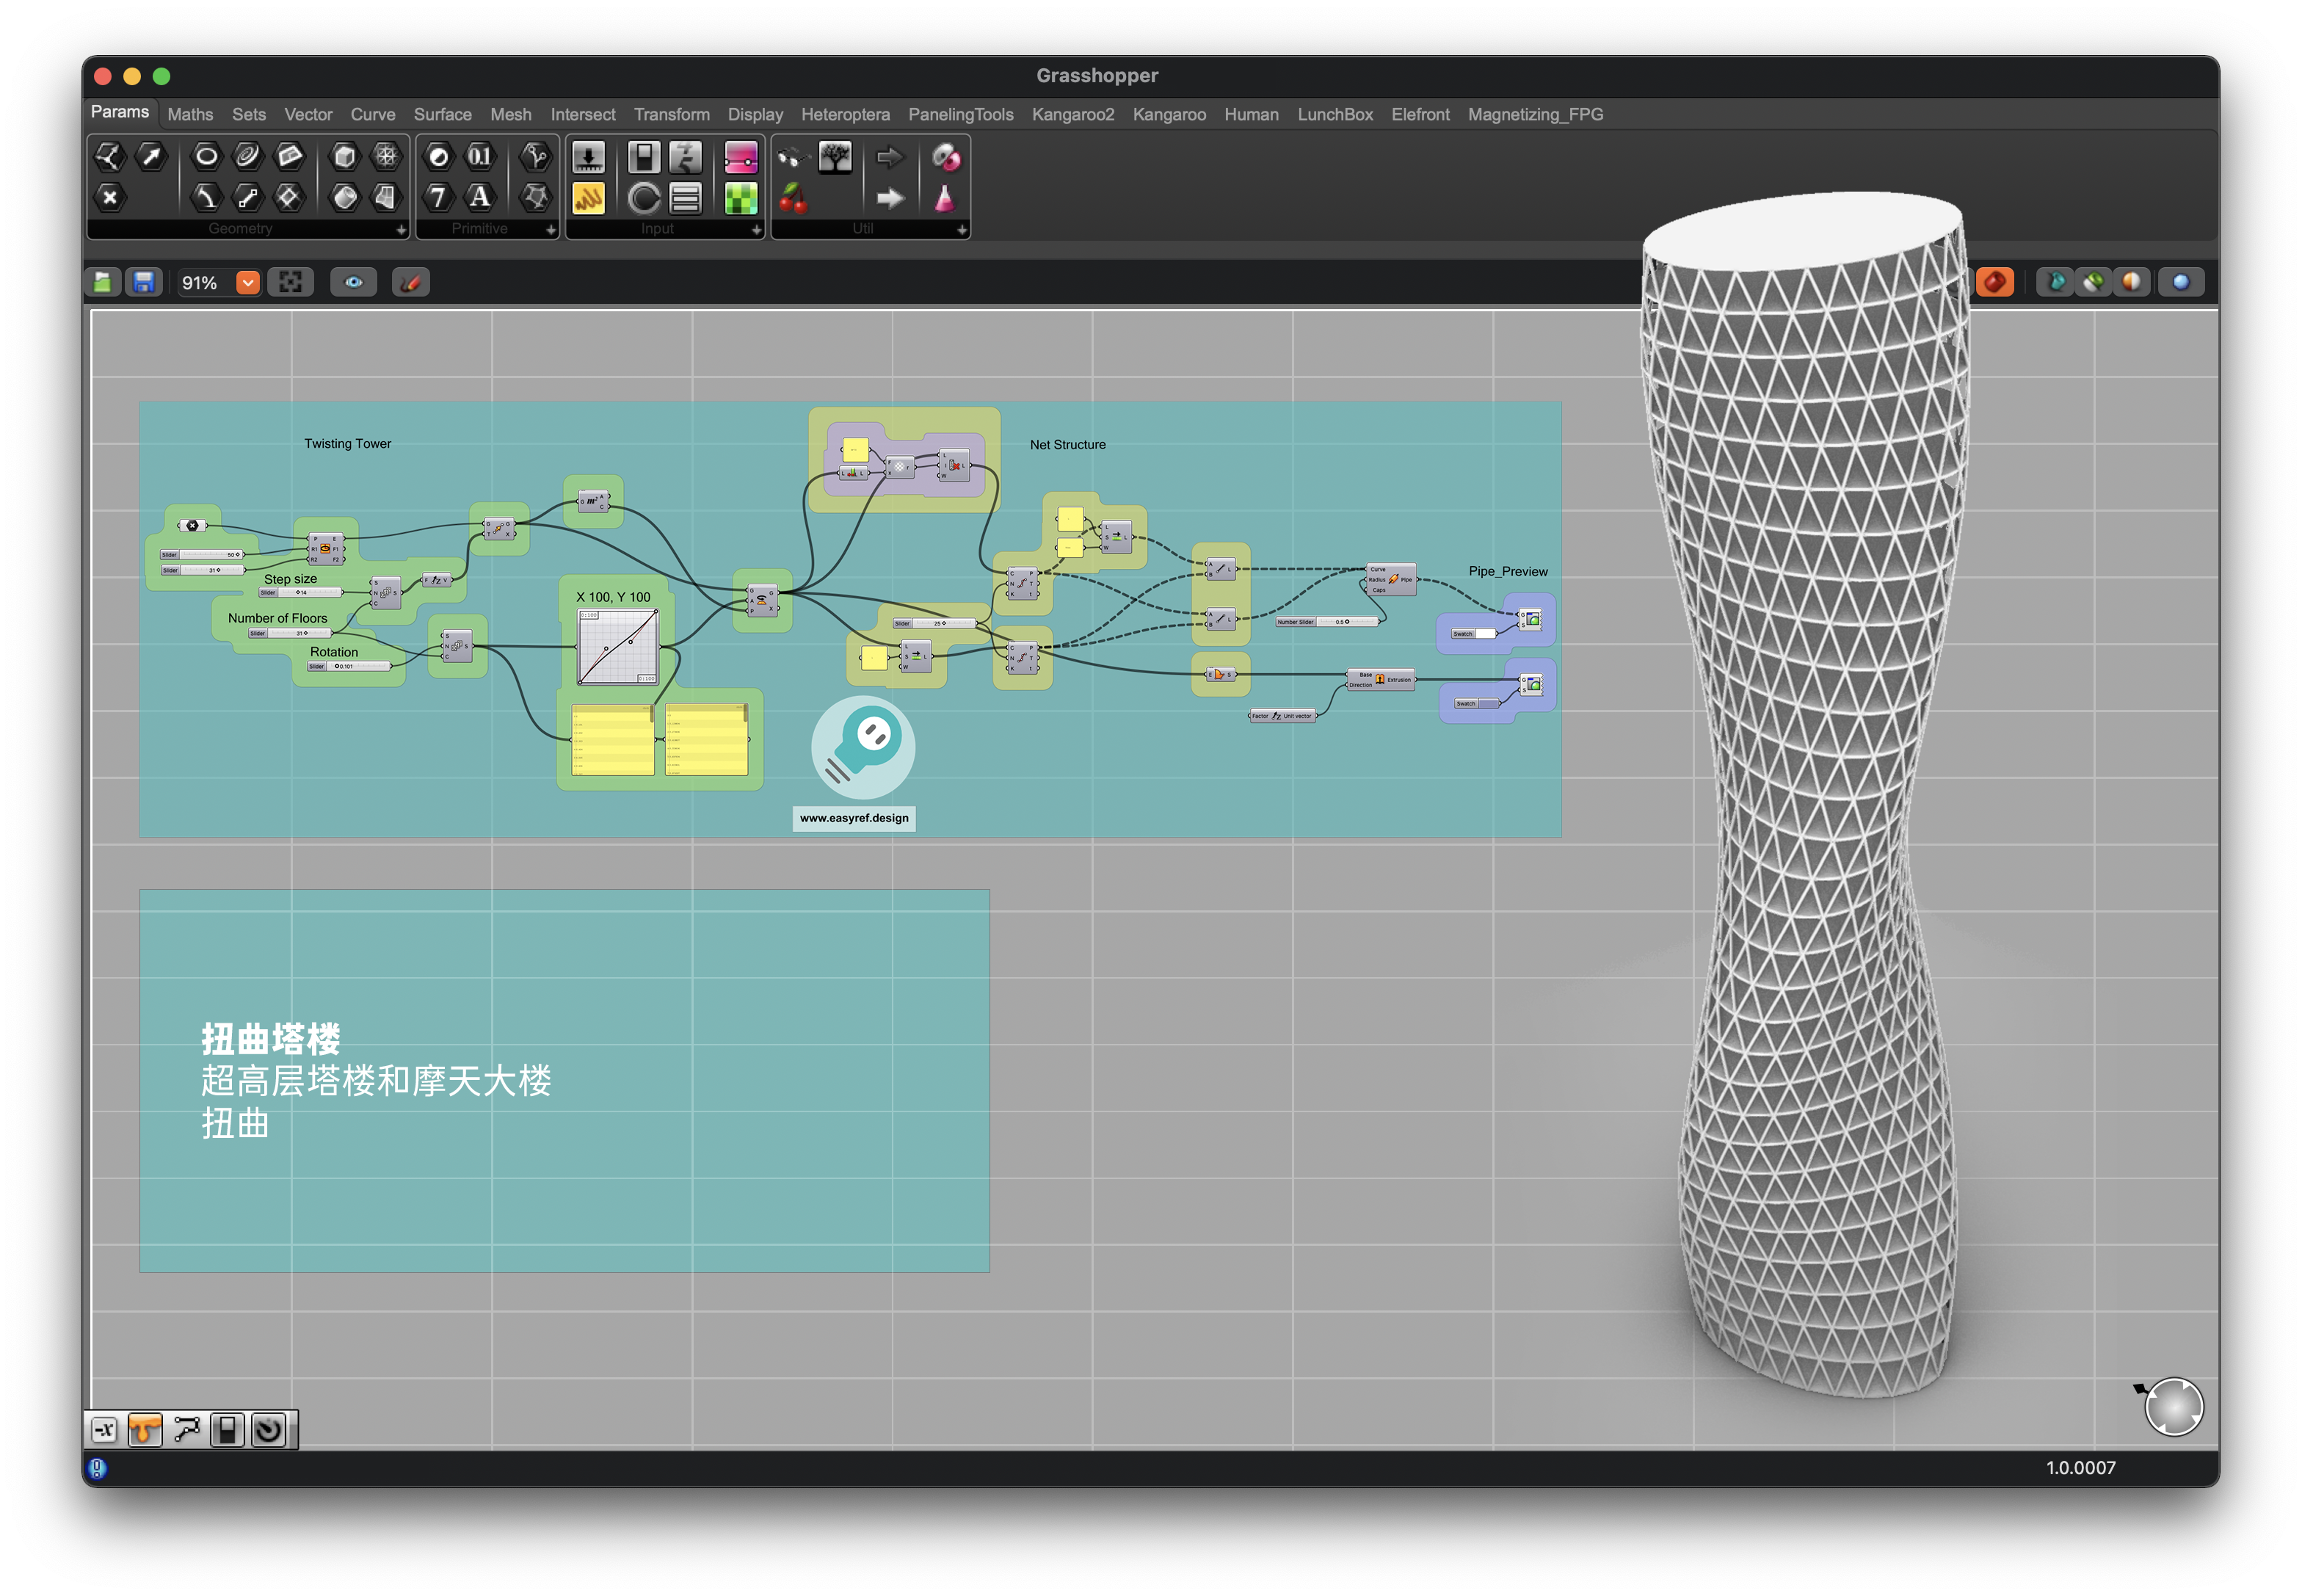The image size is (2302, 1596).
Task: Expand the Geometry panel plus button
Action: click(401, 230)
